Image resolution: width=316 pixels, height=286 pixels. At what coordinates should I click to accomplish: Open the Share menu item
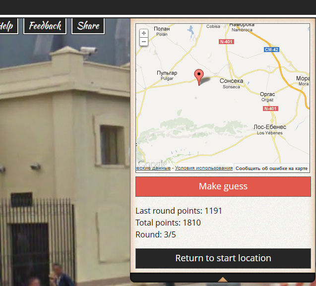click(x=88, y=26)
